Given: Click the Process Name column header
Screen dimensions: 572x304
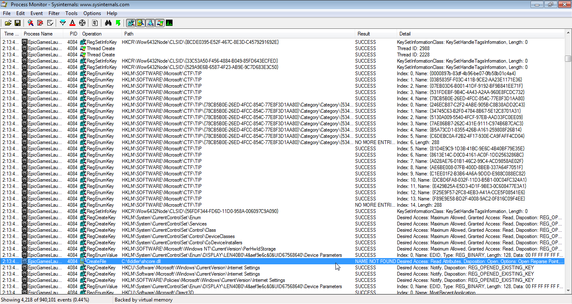Looking at the screenshot, I should click(42, 34).
